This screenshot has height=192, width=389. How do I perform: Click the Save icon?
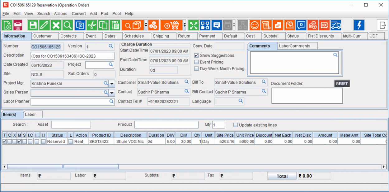click(x=33, y=25)
